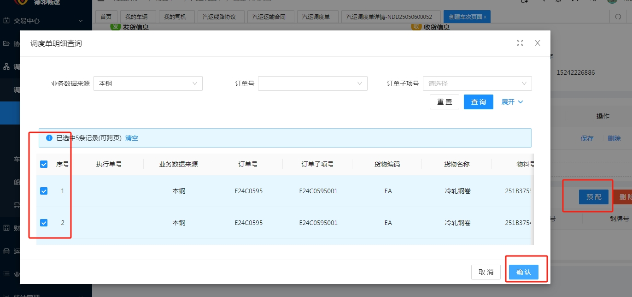Viewport: 632px width, 297px height.
Task: Click the 交易中心 sidebar icon
Action: (6, 21)
